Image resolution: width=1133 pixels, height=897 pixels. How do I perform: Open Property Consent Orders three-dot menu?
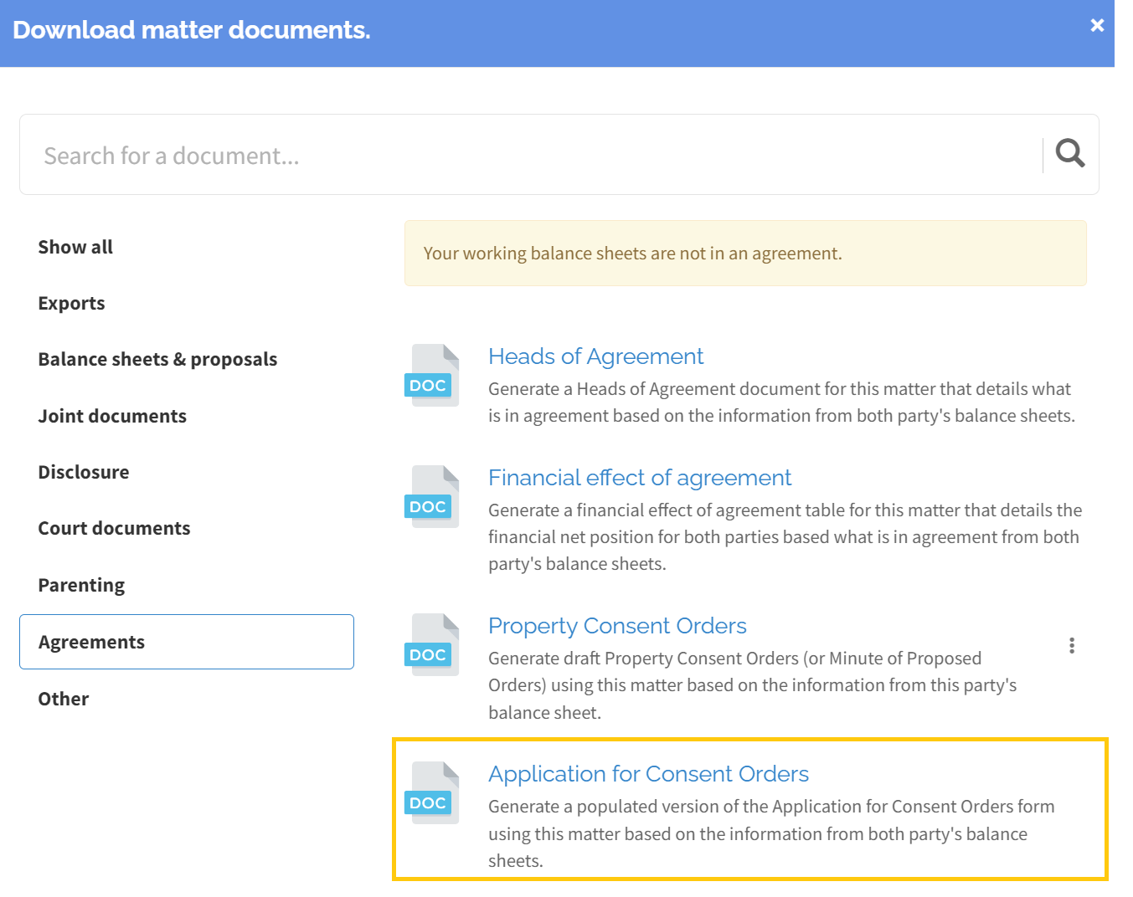1071,645
